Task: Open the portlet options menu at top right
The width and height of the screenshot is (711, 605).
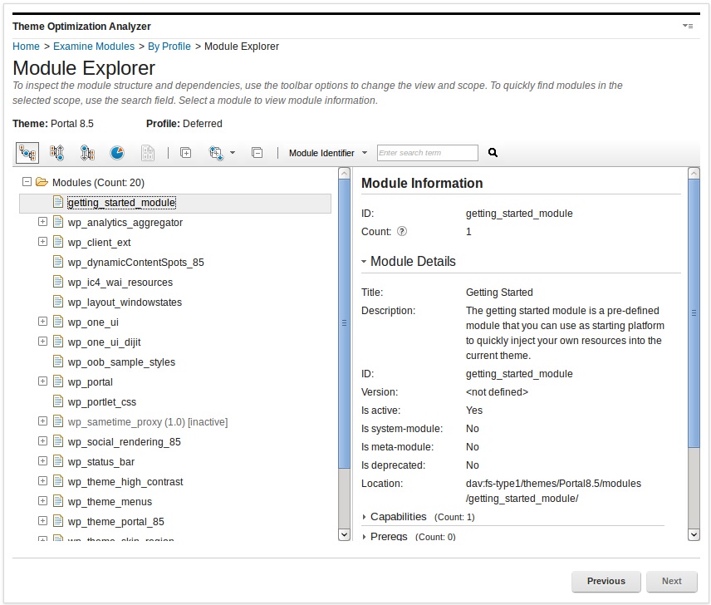Action: pos(689,24)
